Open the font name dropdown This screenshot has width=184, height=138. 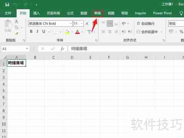click(71, 24)
